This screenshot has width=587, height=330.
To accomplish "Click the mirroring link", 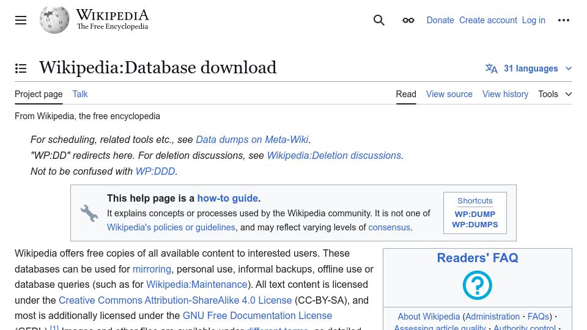I will pos(152,269).
